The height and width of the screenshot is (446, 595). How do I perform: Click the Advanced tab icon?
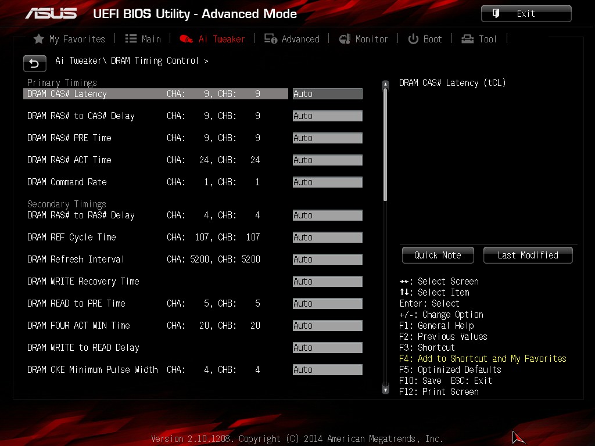[x=271, y=39]
